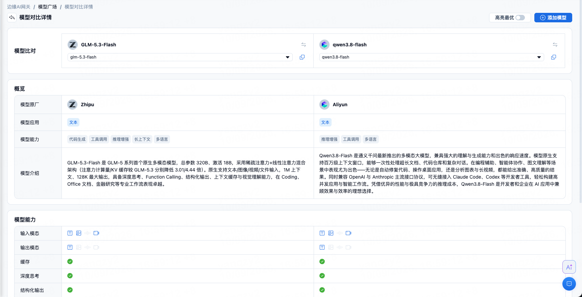This screenshot has height=297, width=582.
Task: Click qwen 结构化输出 green check mark
Action: (322, 290)
